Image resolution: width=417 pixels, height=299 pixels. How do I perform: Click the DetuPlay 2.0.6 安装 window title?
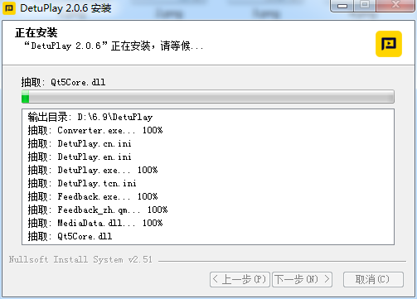click(65, 8)
